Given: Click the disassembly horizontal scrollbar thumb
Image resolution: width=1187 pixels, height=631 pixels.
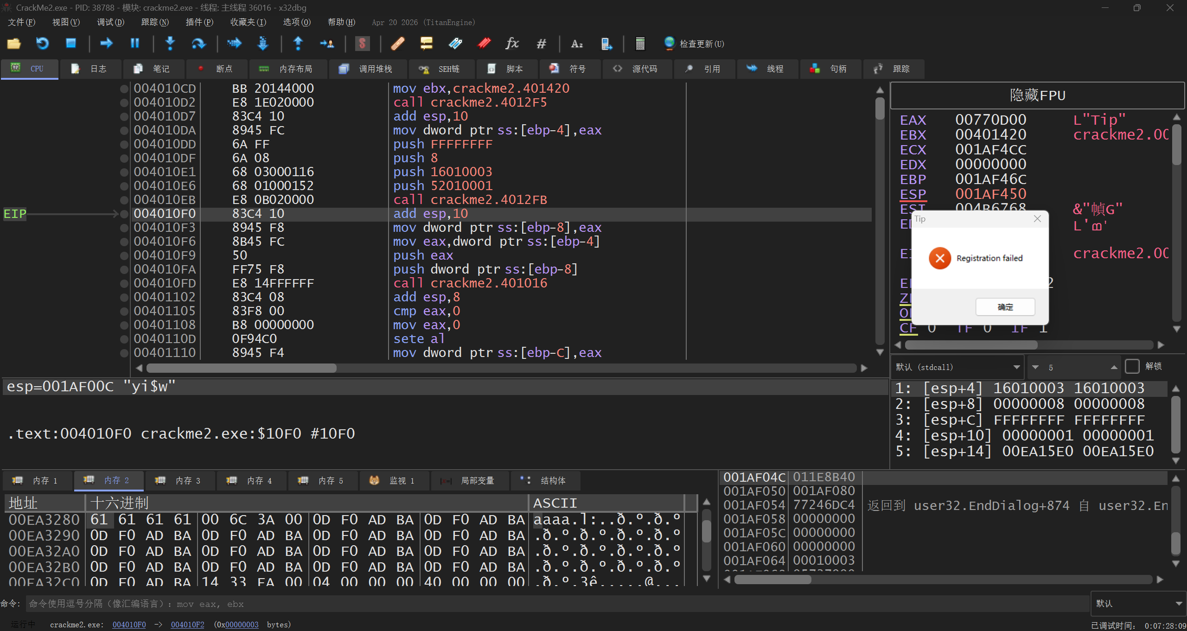Looking at the screenshot, I should pyautogui.click(x=242, y=368).
